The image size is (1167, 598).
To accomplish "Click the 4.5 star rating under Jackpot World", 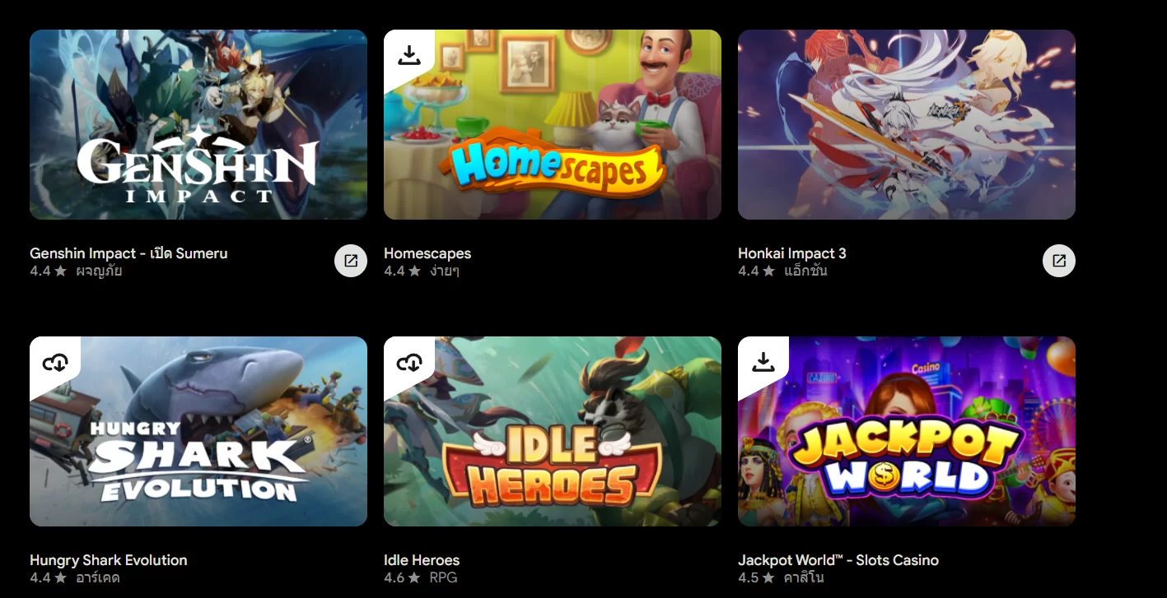I will click(x=757, y=577).
